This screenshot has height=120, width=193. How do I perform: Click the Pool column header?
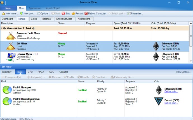(39, 81)
